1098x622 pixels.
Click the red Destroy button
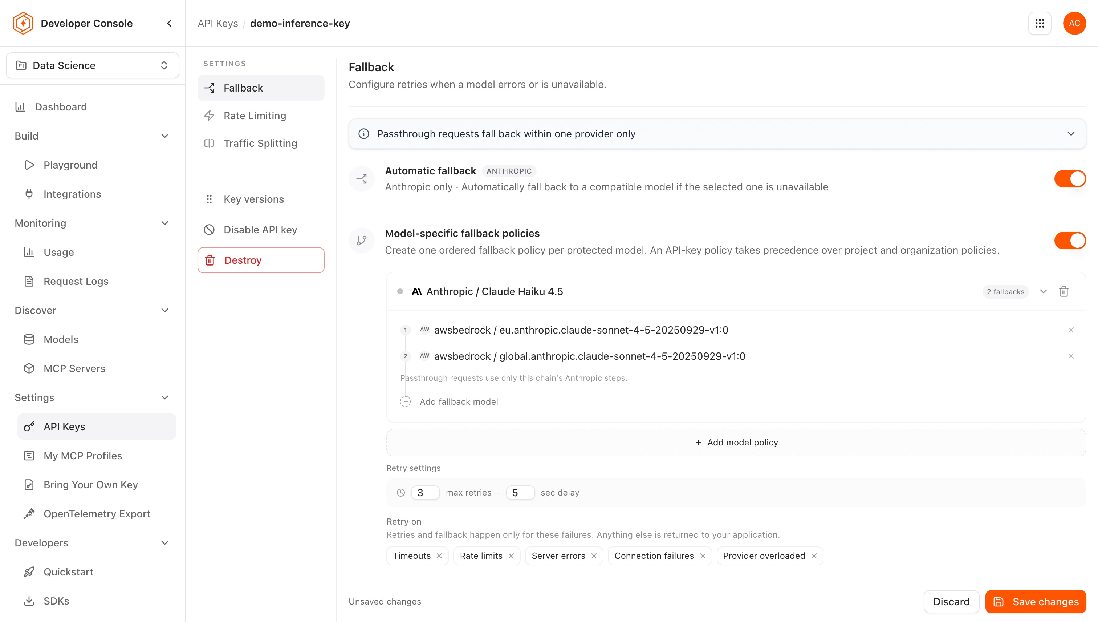(261, 260)
